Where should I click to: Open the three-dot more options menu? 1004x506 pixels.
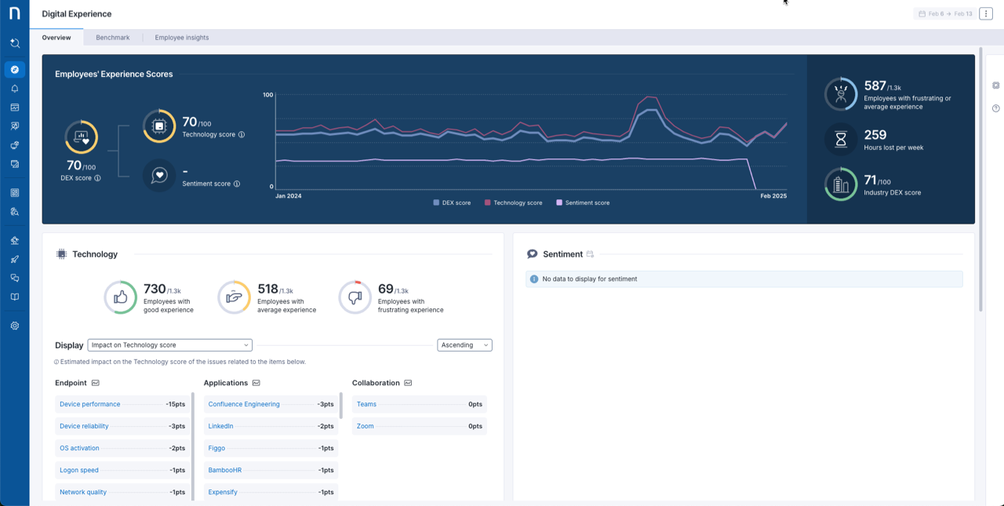[986, 14]
